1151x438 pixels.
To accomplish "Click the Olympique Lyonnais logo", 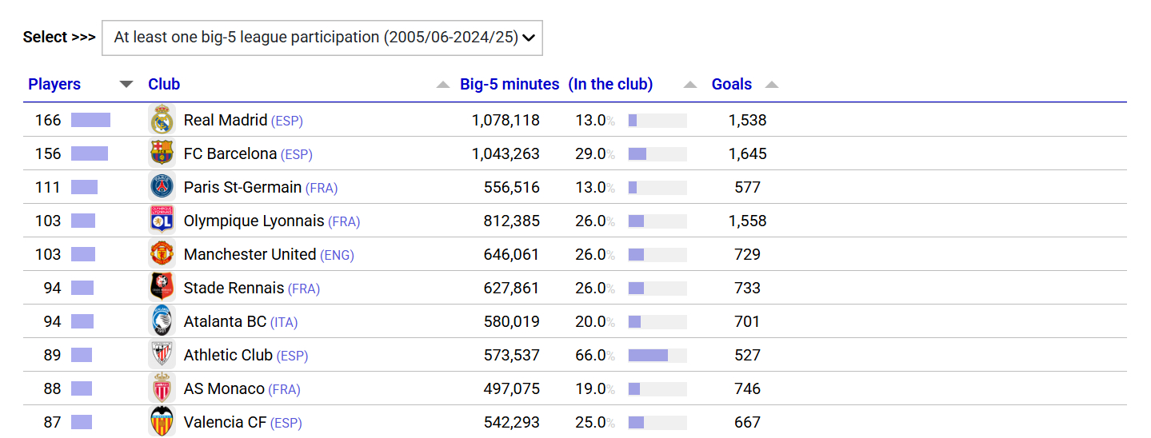I will [162, 221].
